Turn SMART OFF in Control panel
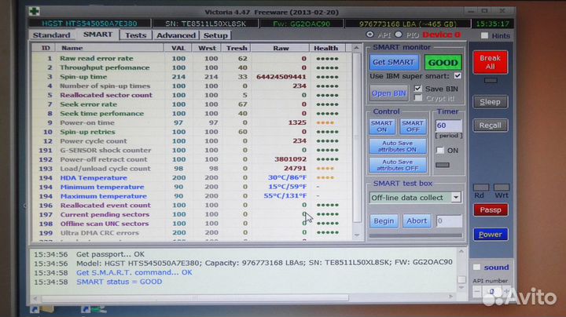 (x=413, y=126)
